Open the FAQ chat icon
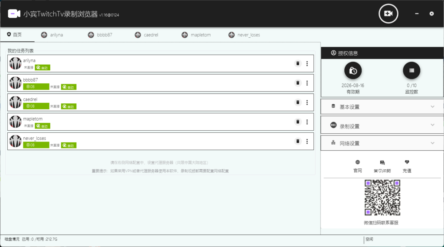The width and height of the screenshot is (444, 247). coord(382,162)
